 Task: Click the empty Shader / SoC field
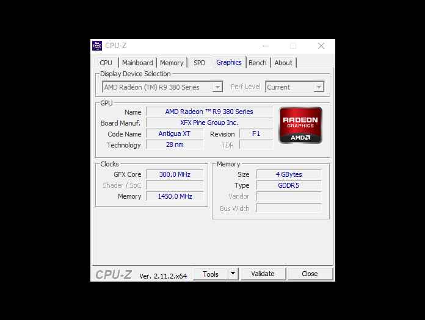175,185
